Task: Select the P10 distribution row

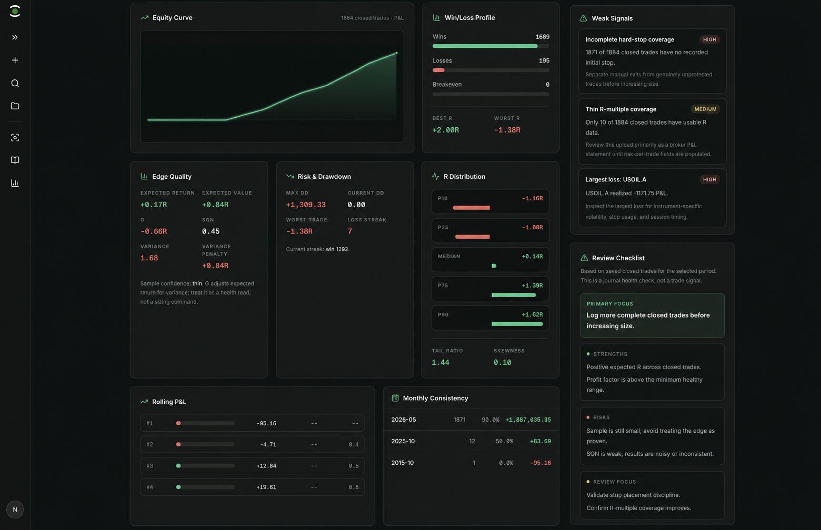Action: [x=490, y=202]
